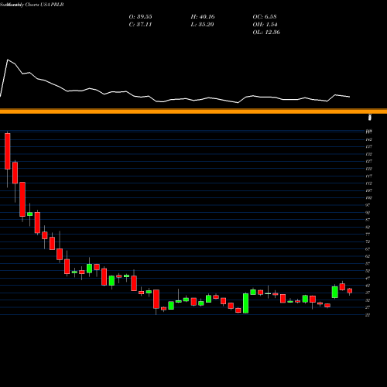Click the orange horizontal divider bar

193,111
